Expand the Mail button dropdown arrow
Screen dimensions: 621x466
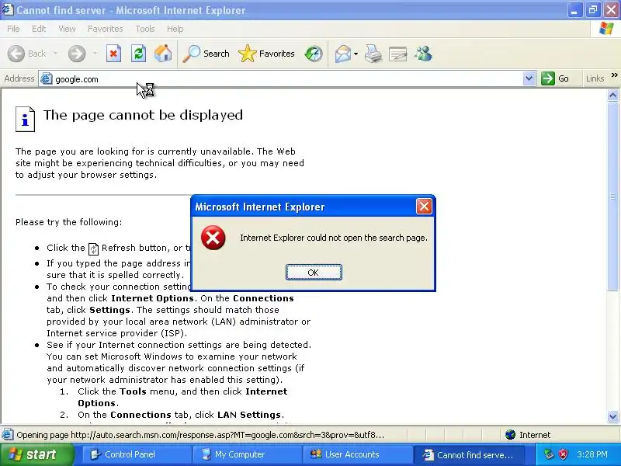[x=356, y=54]
